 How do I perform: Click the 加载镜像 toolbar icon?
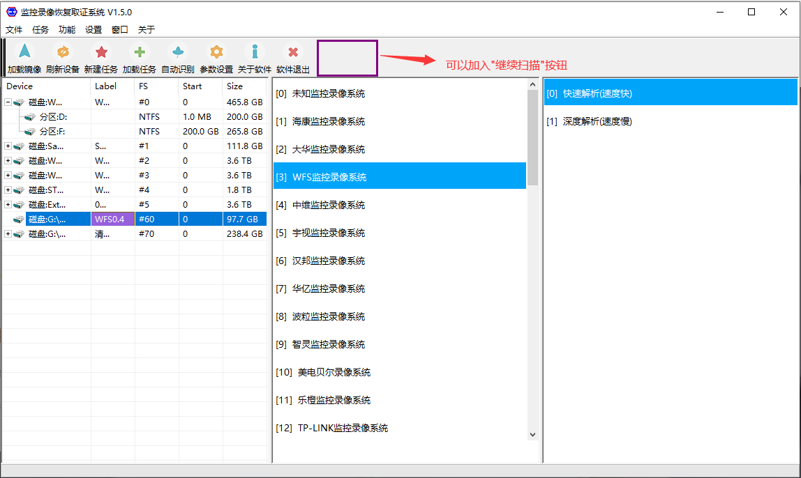click(x=24, y=53)
